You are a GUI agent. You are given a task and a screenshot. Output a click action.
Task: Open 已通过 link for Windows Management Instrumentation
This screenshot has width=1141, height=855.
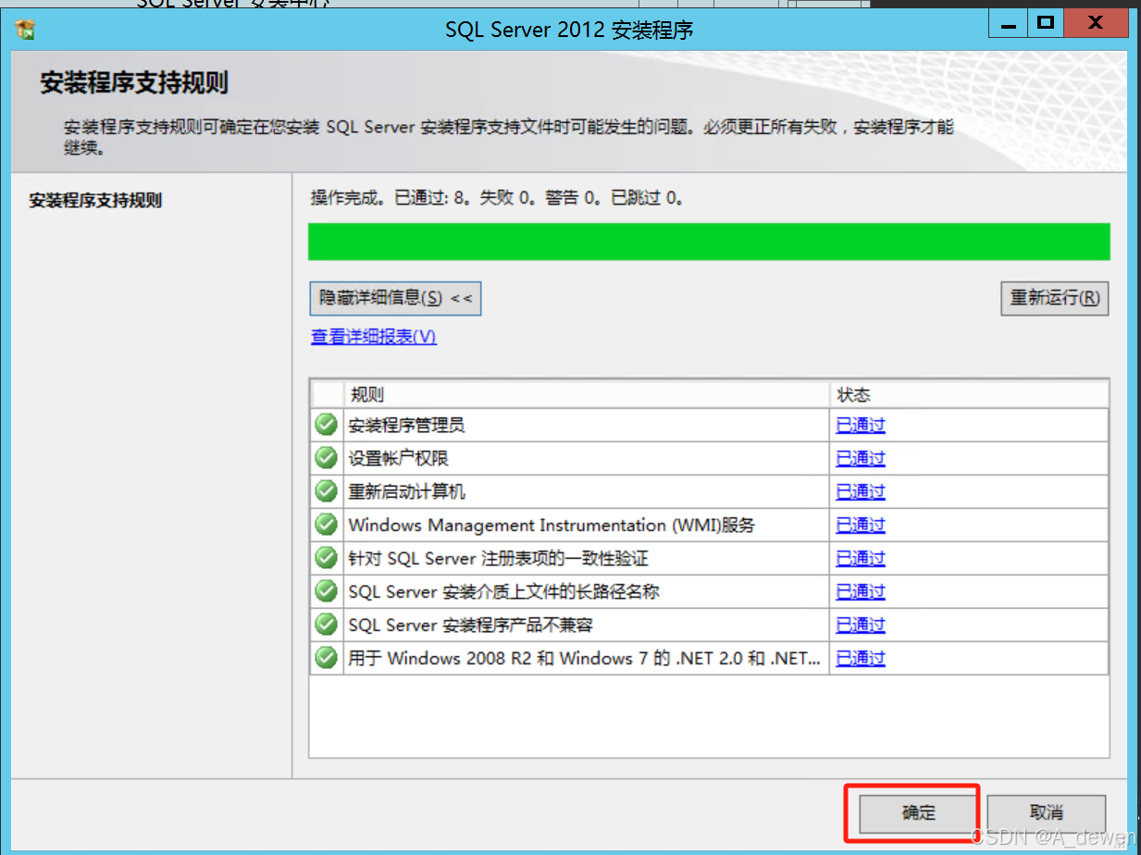point(861,526)
